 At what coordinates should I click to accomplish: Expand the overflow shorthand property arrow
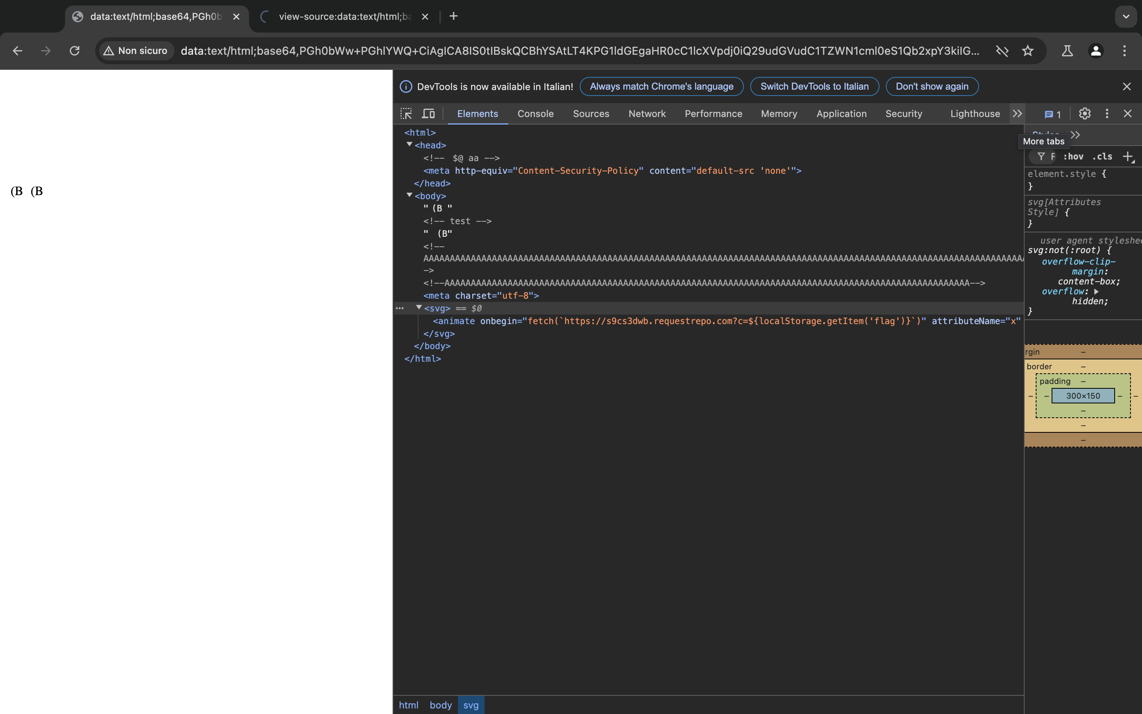(x=1096, y=292)
